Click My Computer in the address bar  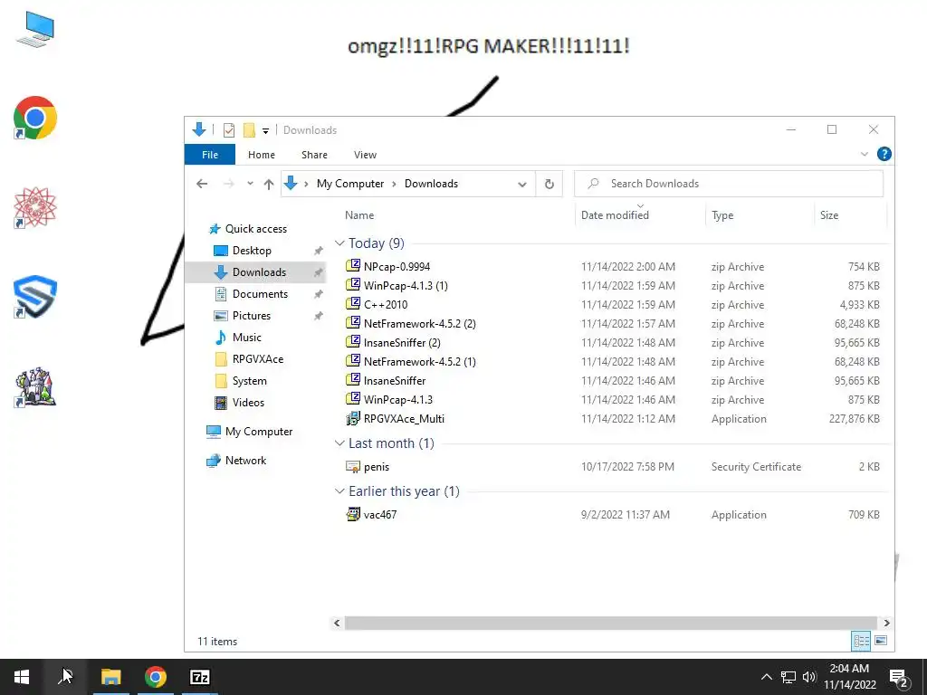pos(350,184)
